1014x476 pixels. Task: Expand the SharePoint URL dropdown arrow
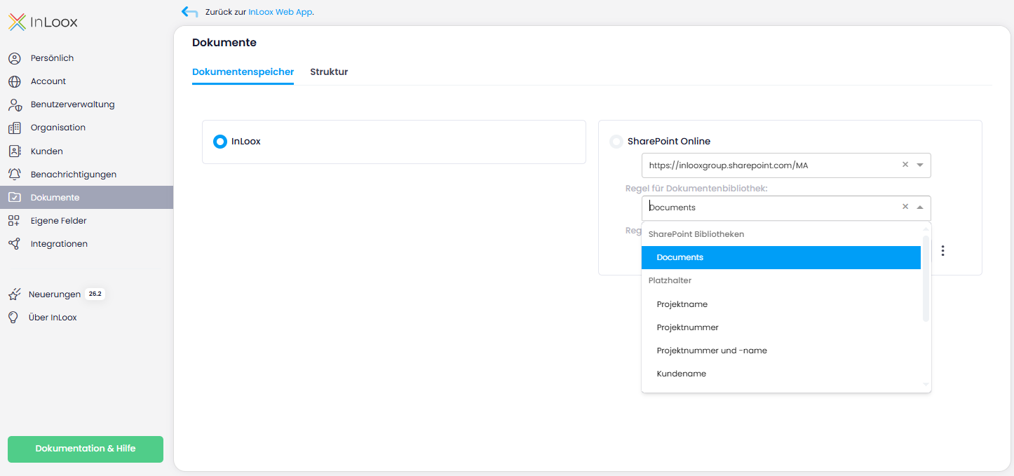click(920, 165)
